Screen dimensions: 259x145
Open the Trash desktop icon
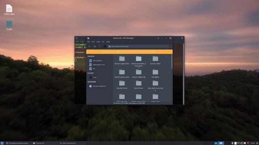point(9,25)
